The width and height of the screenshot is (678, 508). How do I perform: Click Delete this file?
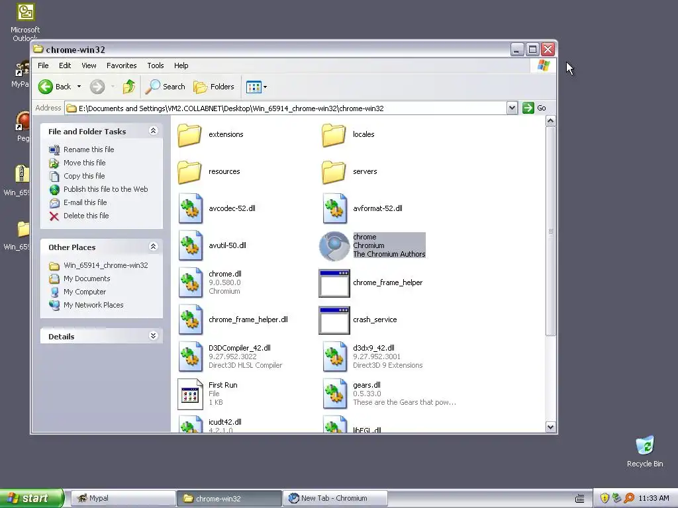[86, 216]
